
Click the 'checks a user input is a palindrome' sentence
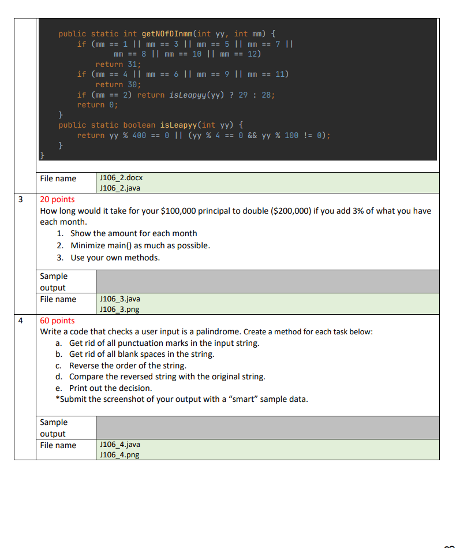[x=140, y=331]
